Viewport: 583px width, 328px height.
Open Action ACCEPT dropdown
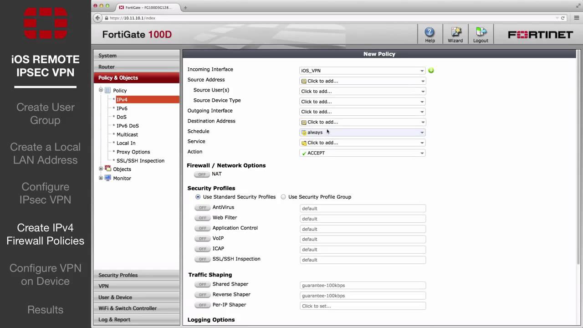click(363, 153)
